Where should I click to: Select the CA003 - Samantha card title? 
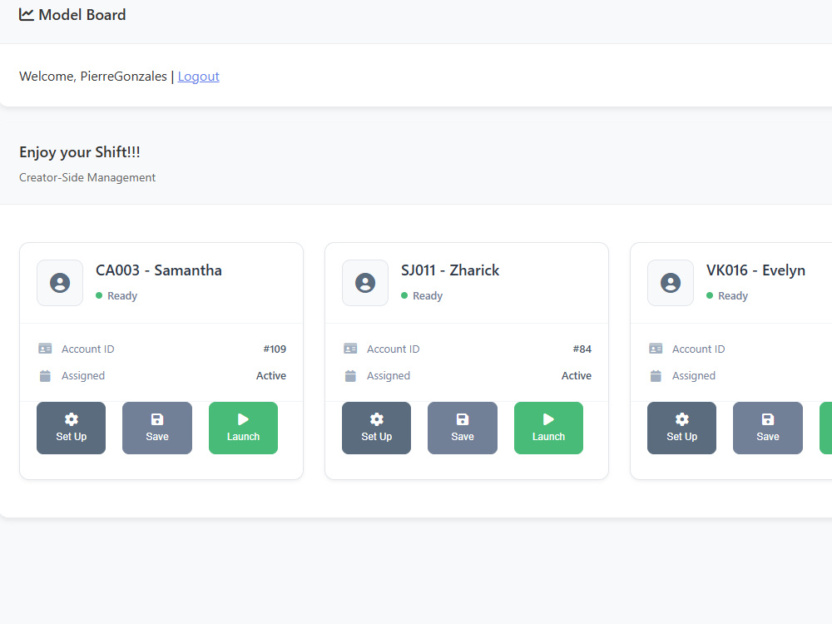tap(159, 270)
